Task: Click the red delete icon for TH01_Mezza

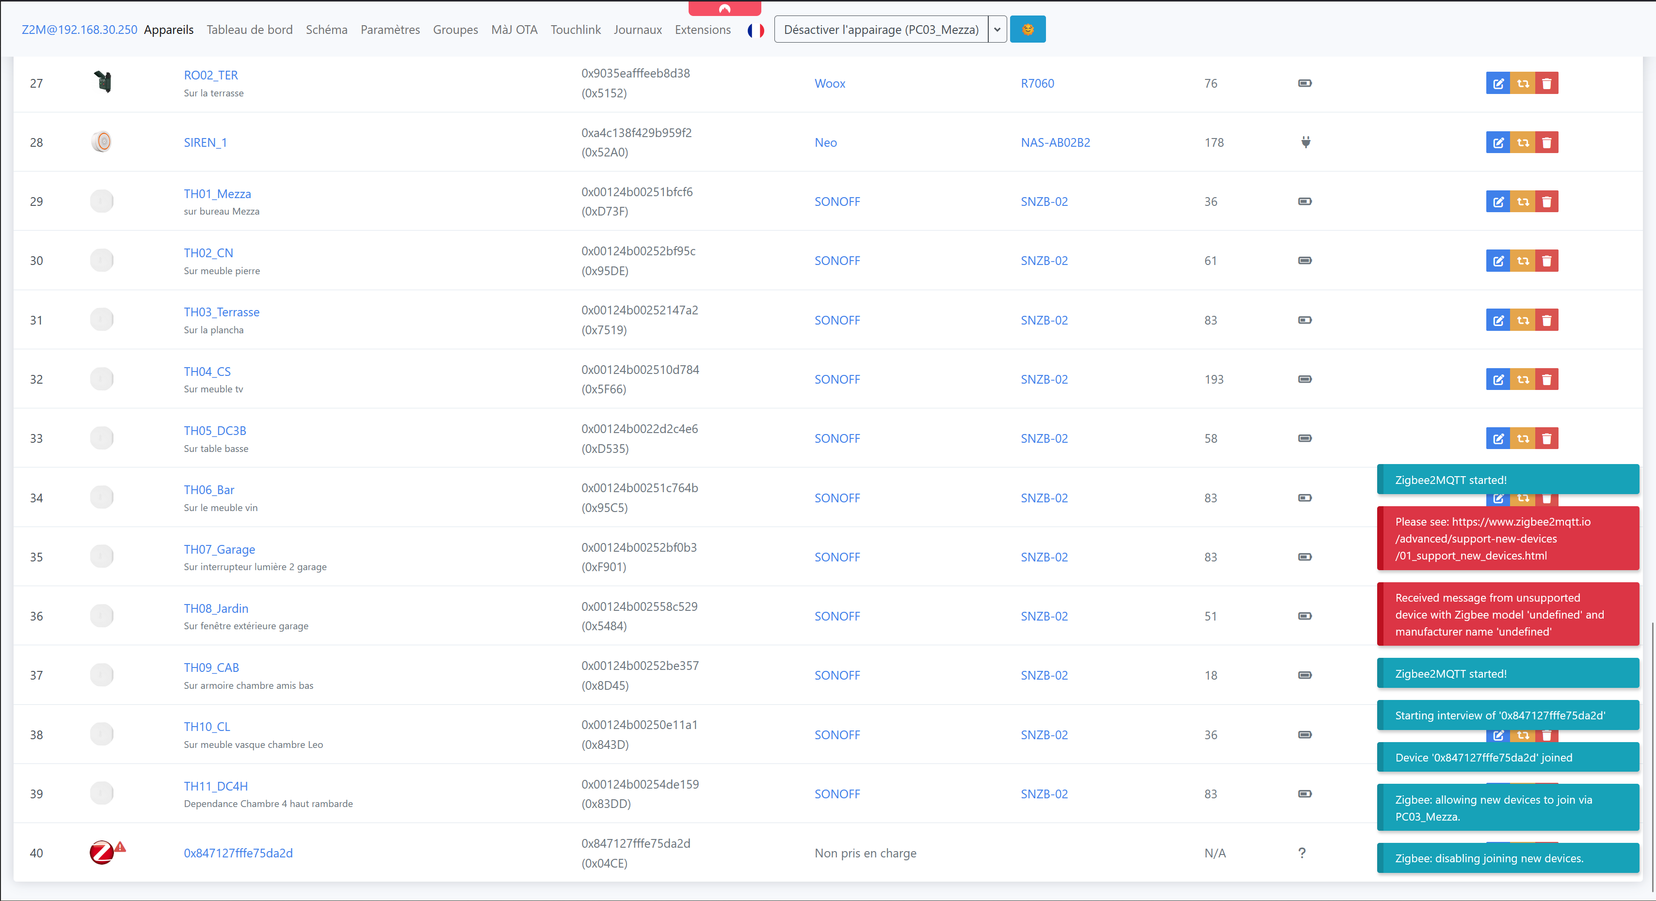Action: click(x=1547, y=202)
